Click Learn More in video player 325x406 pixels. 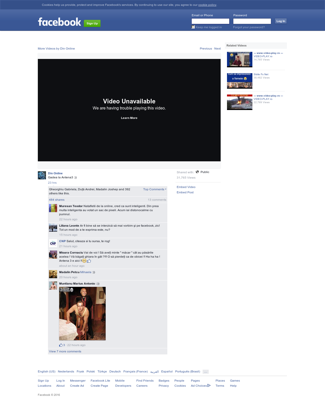point(129,118)
